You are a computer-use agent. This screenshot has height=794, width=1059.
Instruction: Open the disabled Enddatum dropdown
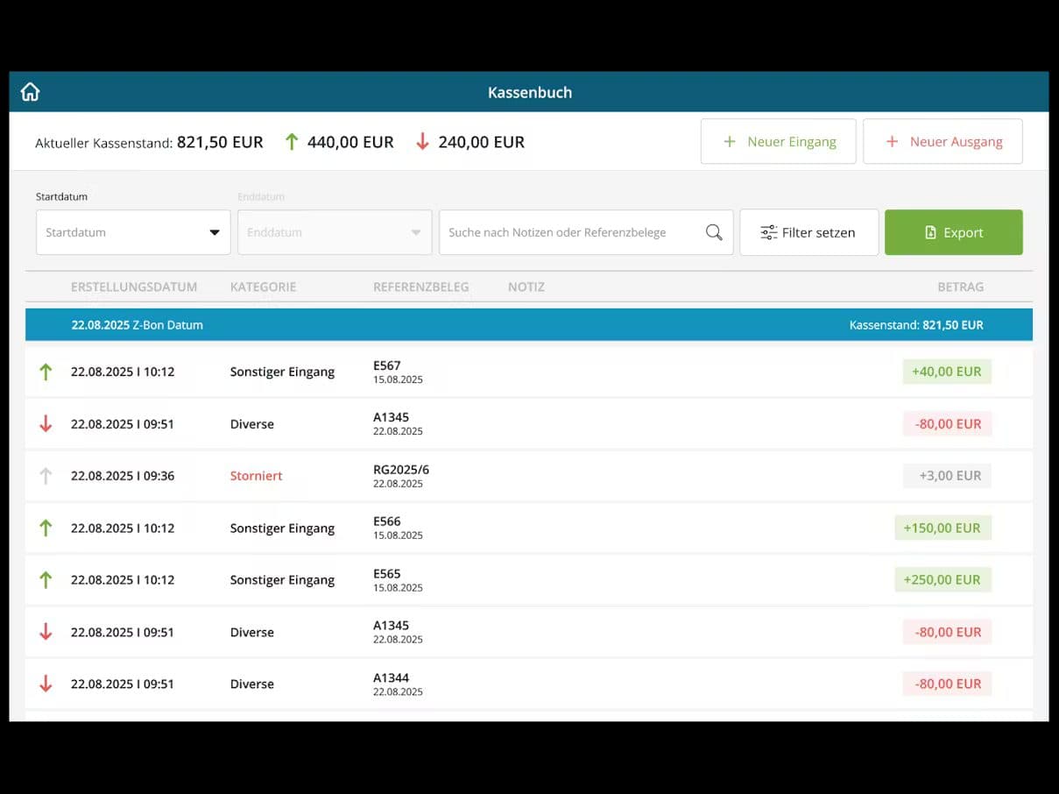335,232
